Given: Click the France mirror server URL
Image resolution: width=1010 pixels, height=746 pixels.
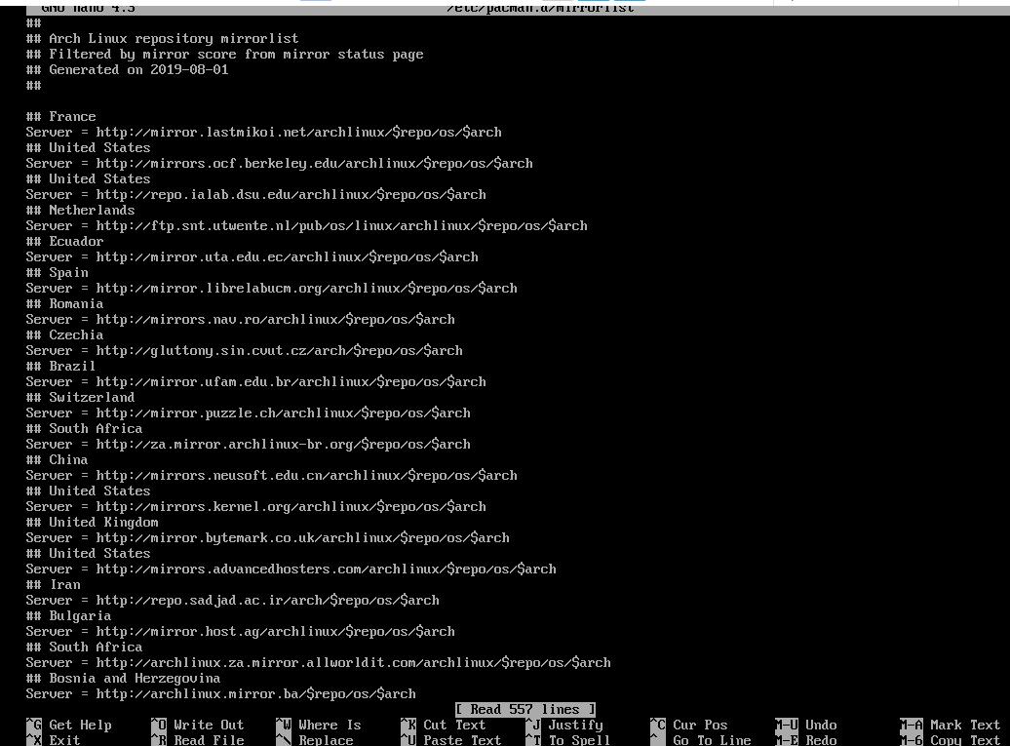Looking at the screenshot, I should pyautogui.click(x=262, y=132).
